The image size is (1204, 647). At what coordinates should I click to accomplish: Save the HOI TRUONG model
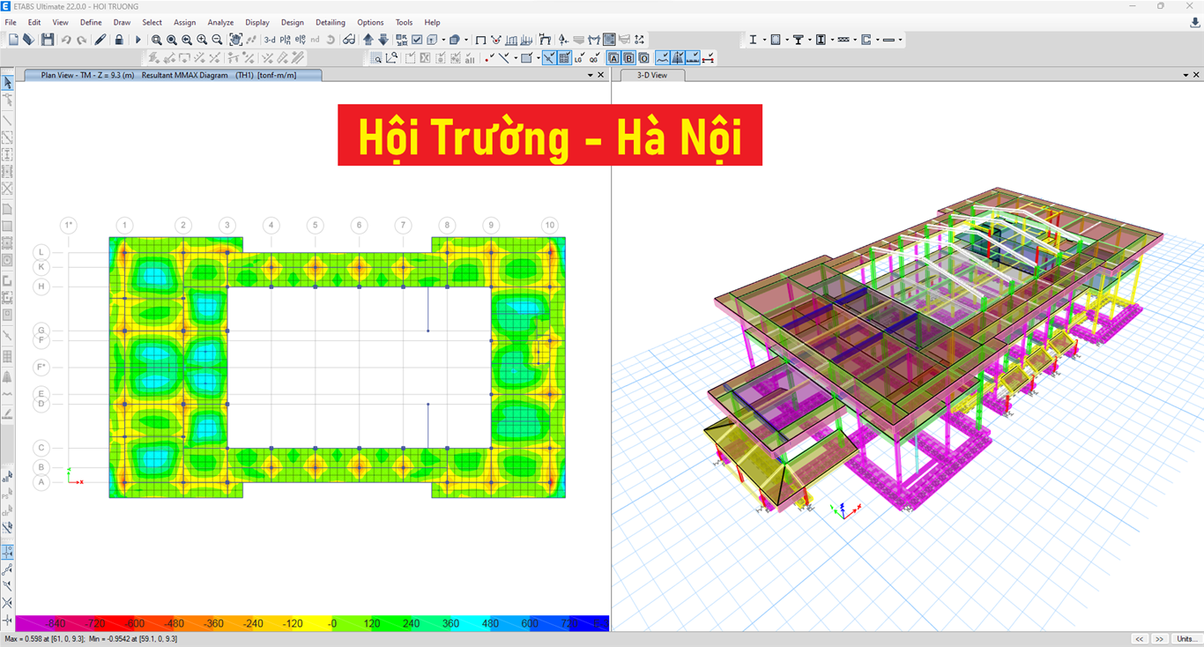point(47,39)
